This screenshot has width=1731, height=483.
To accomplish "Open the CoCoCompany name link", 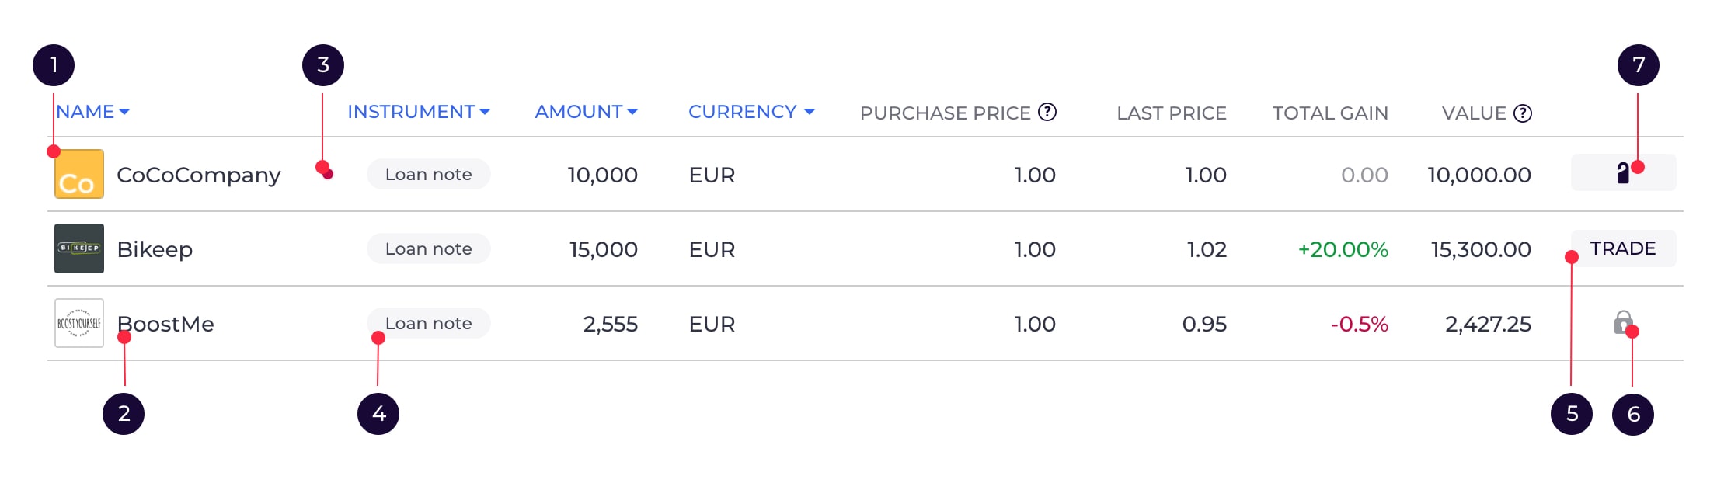I will pos(199,175).
